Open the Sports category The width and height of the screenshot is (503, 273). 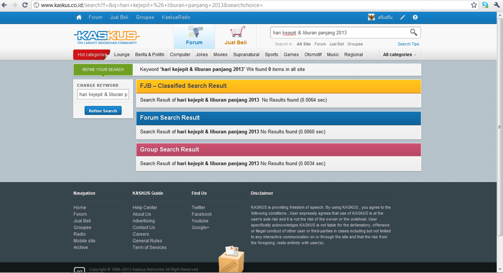tap(272, 55)
